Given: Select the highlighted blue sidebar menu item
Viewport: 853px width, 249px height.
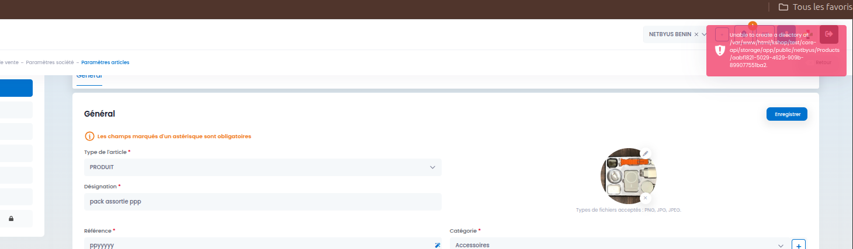Looking at the screenshot, I should [16, 88].
